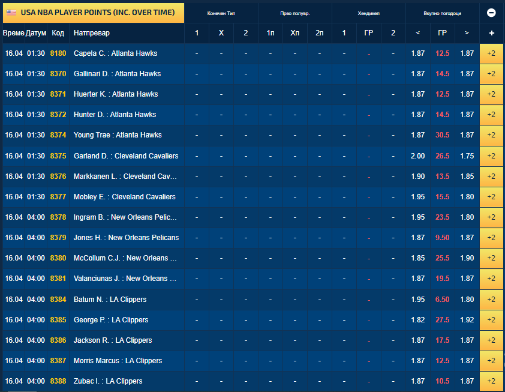Pick over 25.5 at 1.90 for McCollum C.J.
This screenshot has height=392, width=505.
pos(467,258)
